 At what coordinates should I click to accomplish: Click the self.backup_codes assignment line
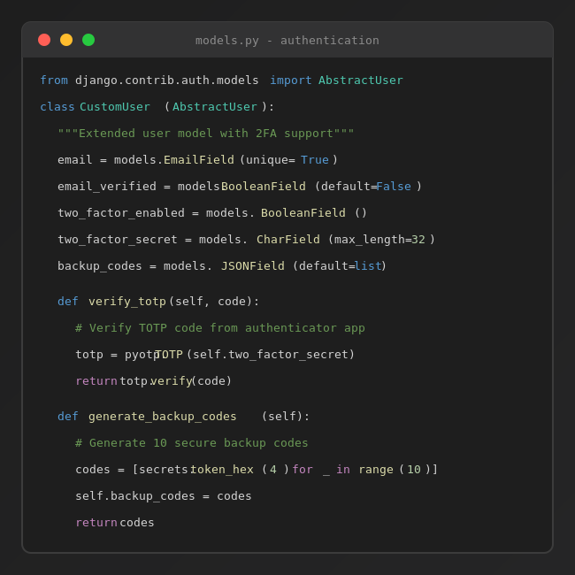point(163,496)
